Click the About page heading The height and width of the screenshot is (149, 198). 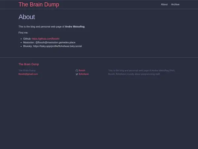point(27,17)
